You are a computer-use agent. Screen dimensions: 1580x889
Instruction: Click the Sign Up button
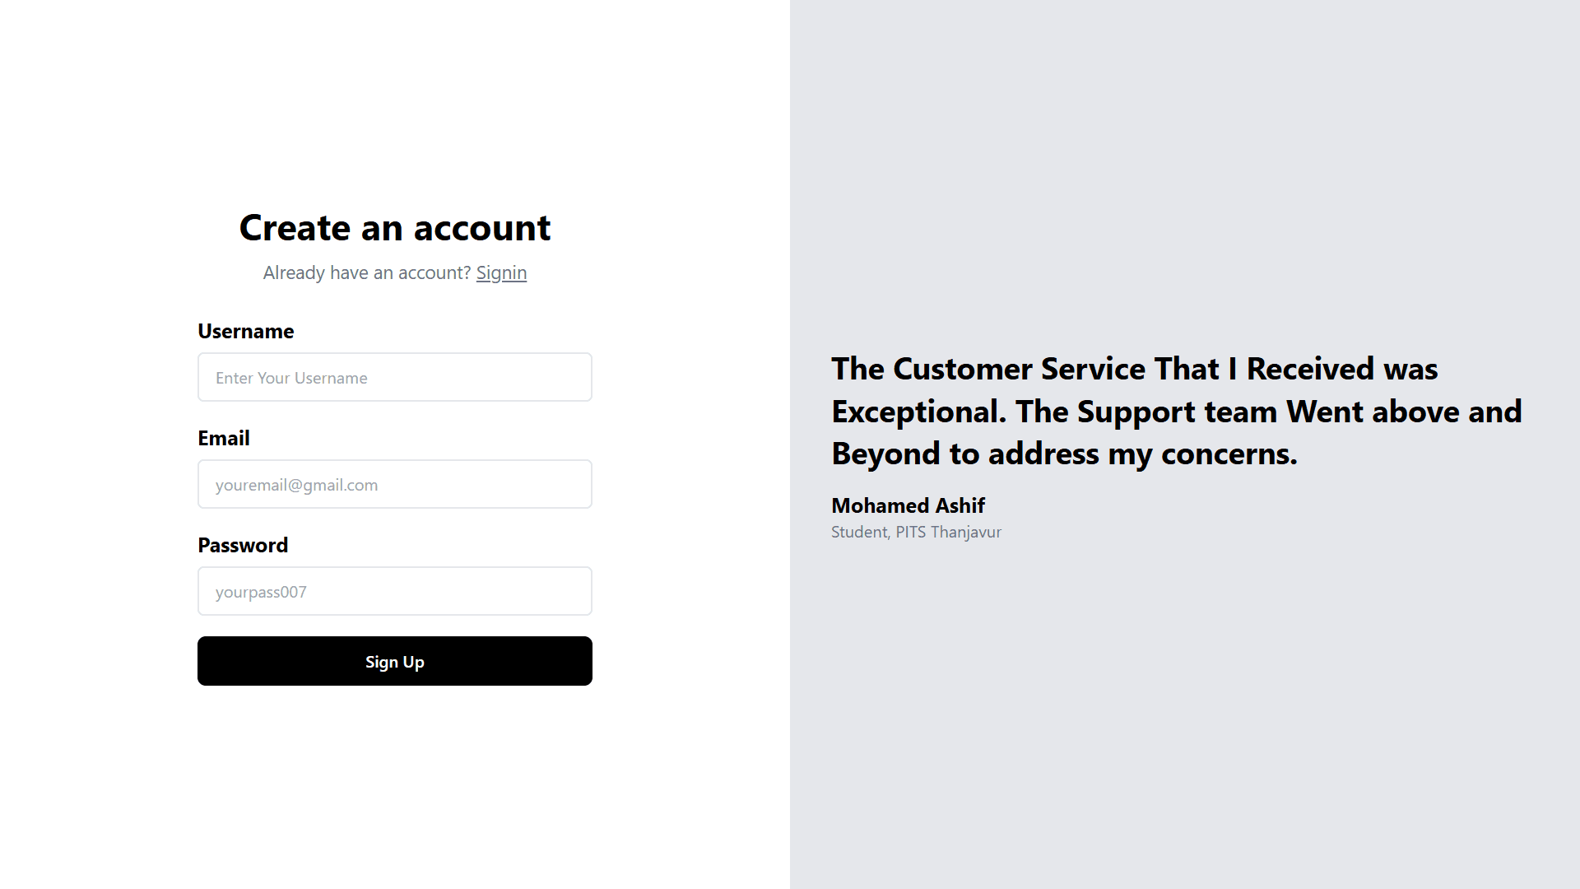395,661
